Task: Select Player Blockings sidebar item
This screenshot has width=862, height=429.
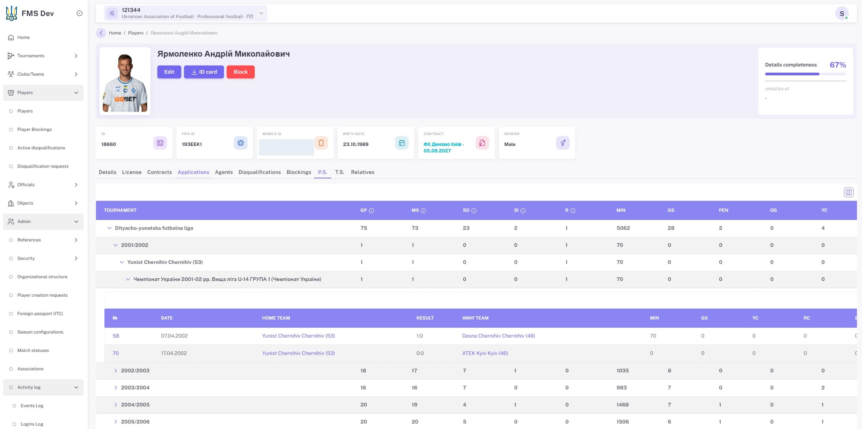Action: coord(34,130)
